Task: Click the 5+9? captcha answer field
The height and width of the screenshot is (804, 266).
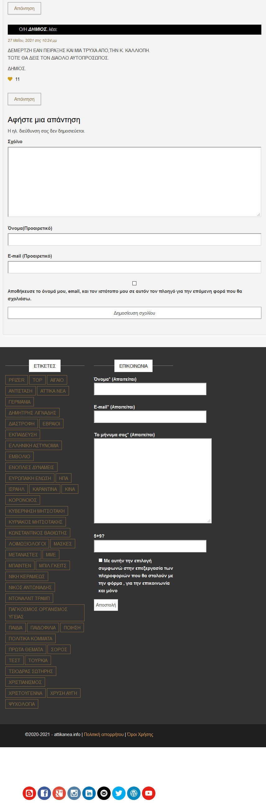Action: (x=150, y=546)
